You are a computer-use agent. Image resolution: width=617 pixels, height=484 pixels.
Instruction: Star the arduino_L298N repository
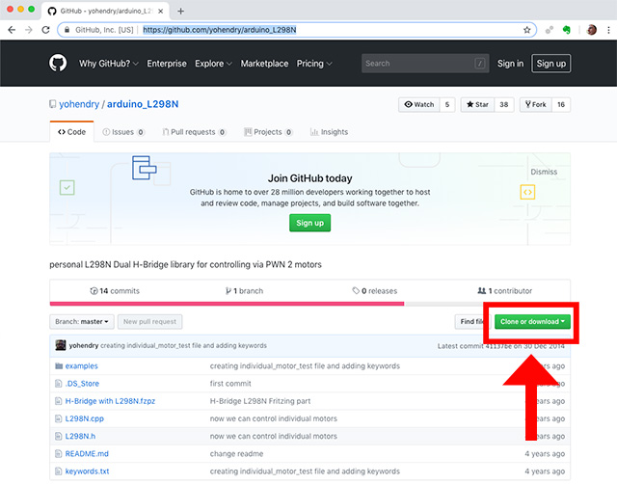tap(480, 104)
